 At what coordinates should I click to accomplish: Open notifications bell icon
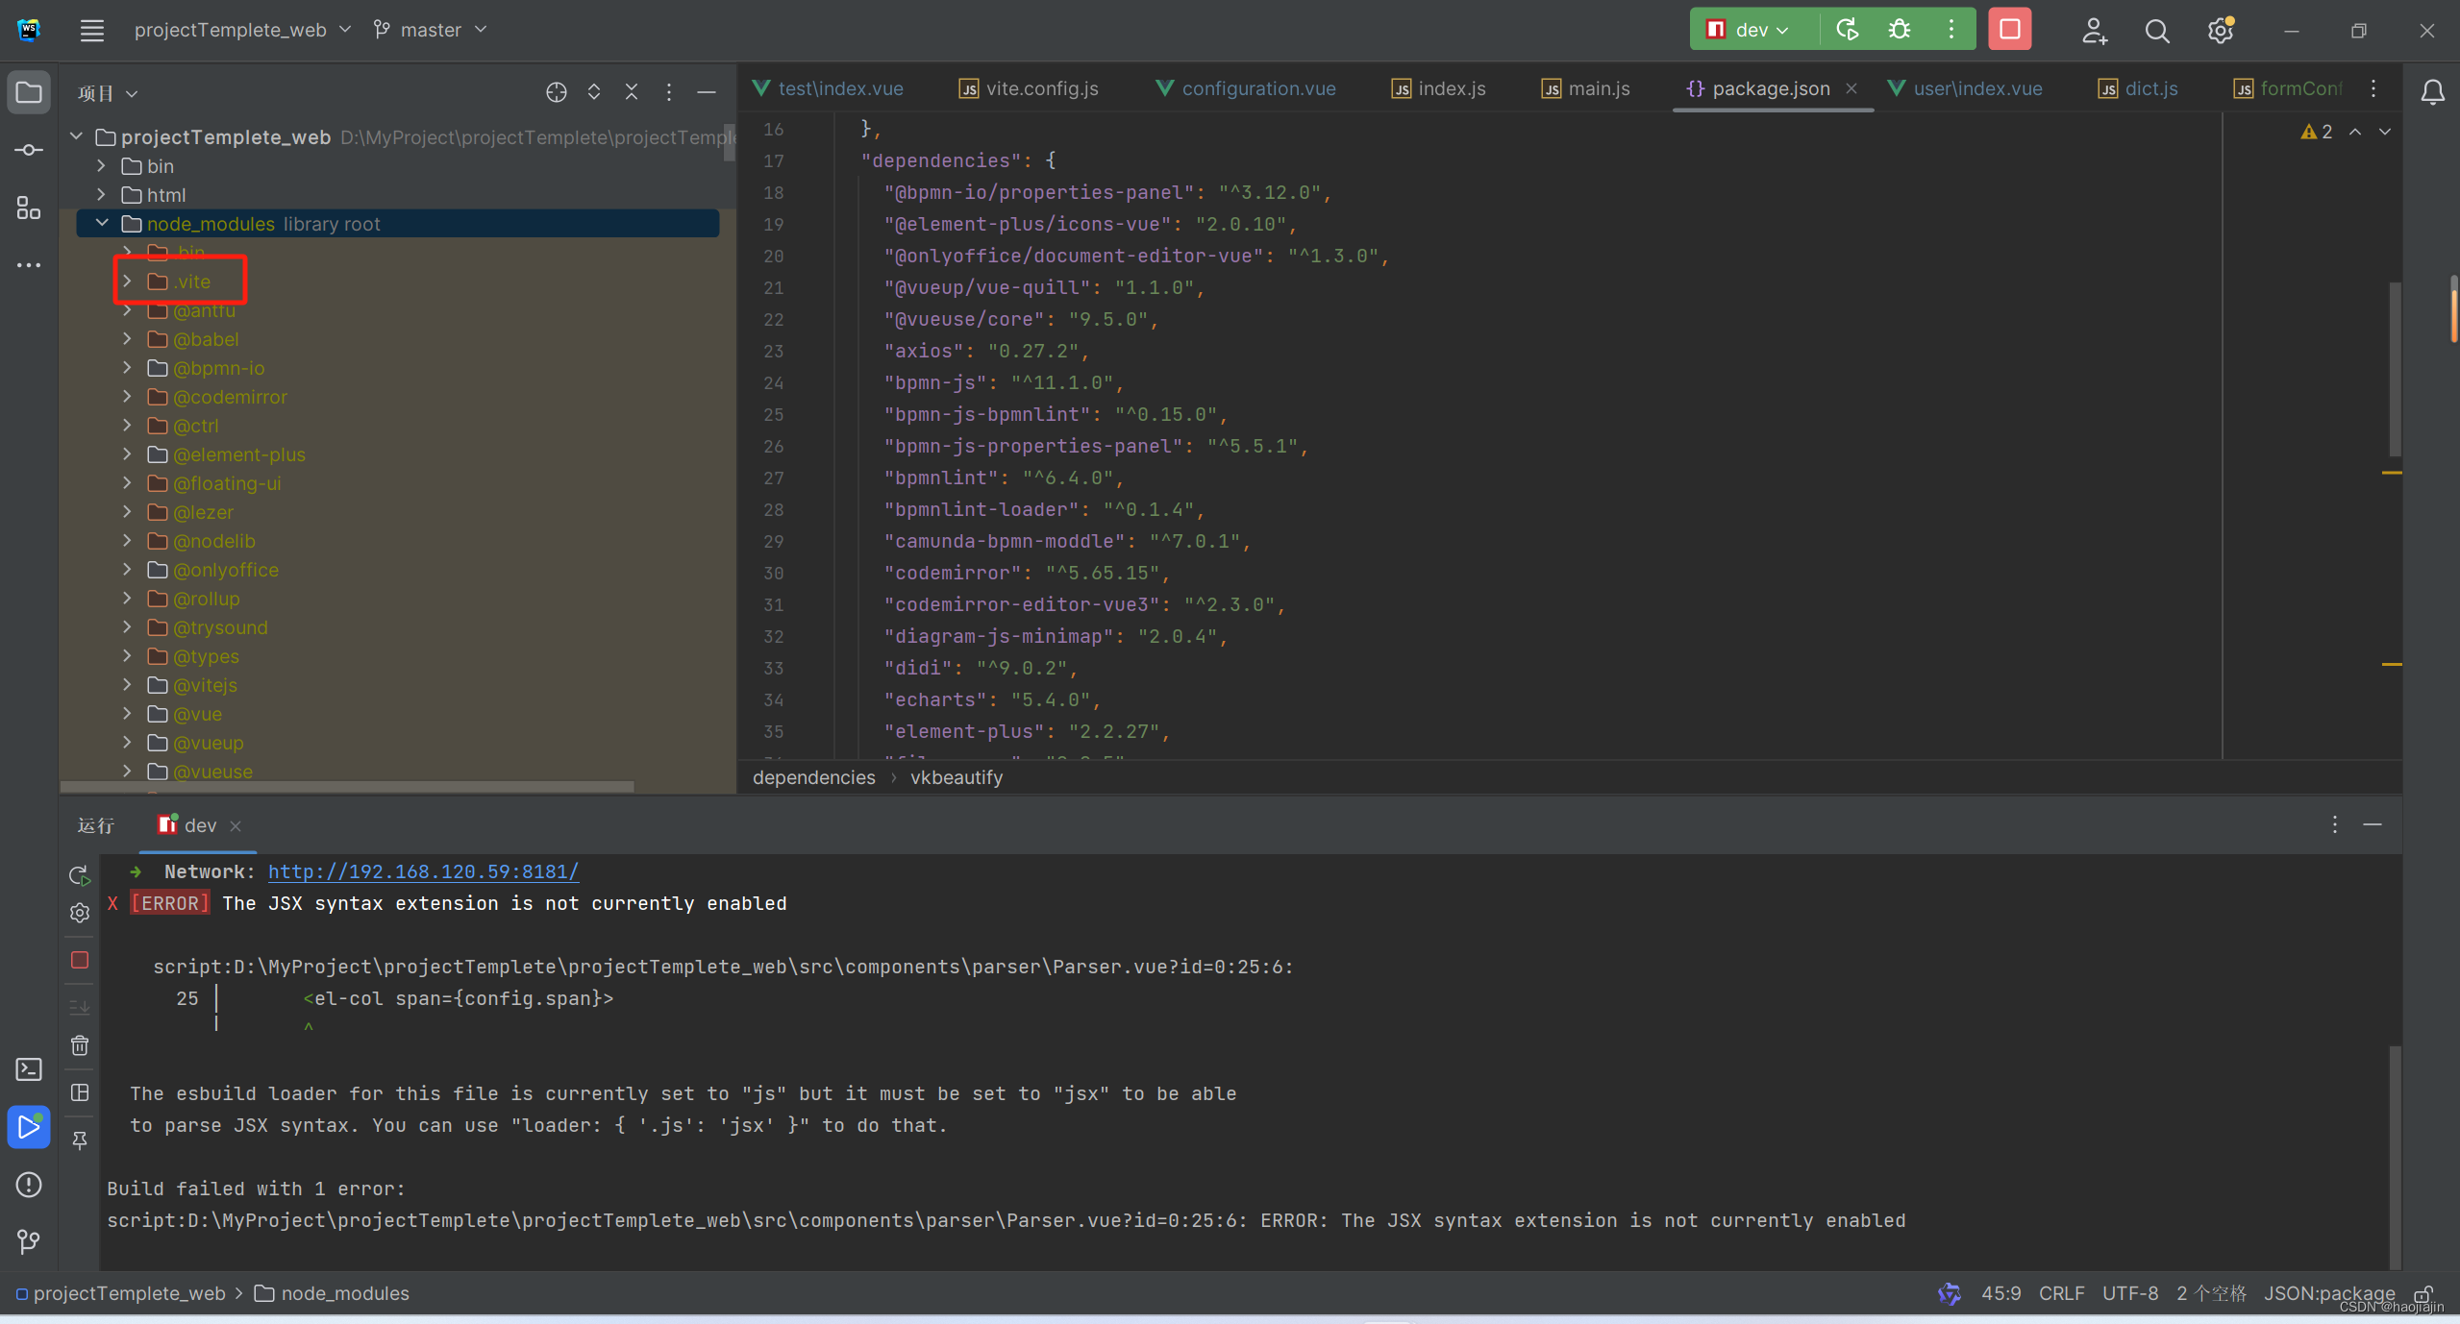pos(2432,92)
